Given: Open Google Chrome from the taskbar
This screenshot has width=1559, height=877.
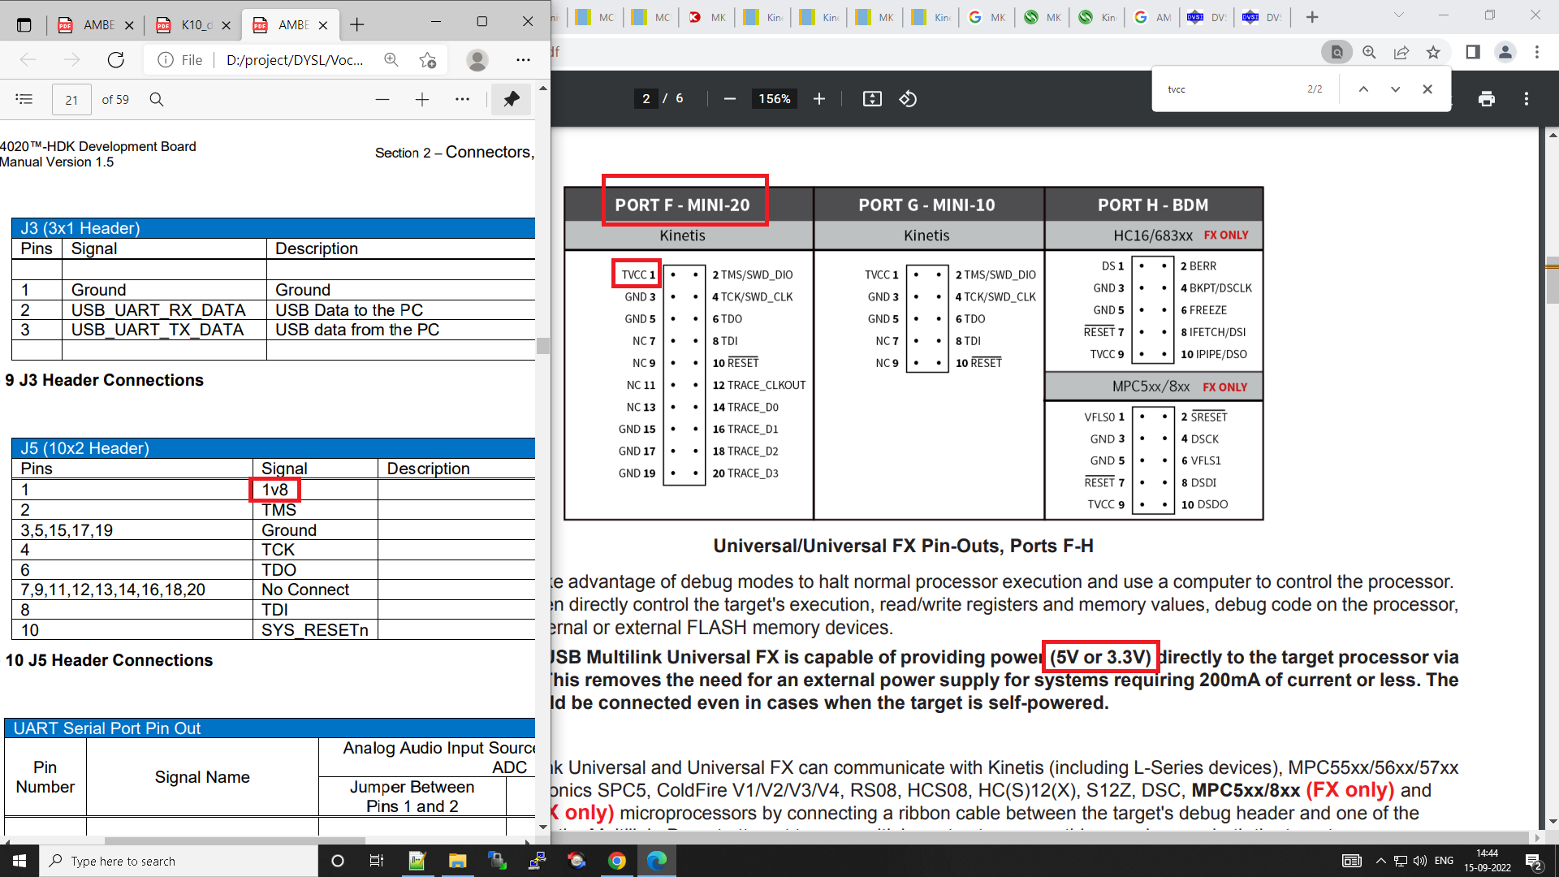Looking at the screenshot, I should coord(618,861).
